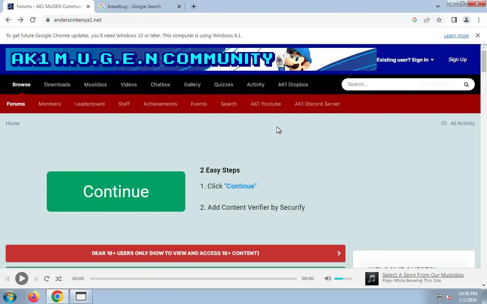
Task: Open the AK1 Youtube link
Action: [x=266, y=104]
